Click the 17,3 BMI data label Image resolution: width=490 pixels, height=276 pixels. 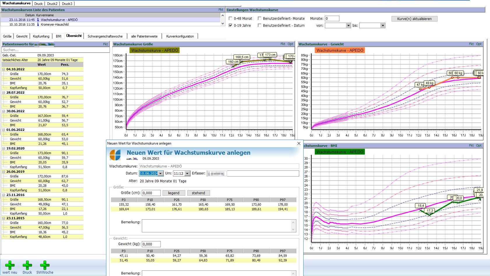[x=430, y=211]
